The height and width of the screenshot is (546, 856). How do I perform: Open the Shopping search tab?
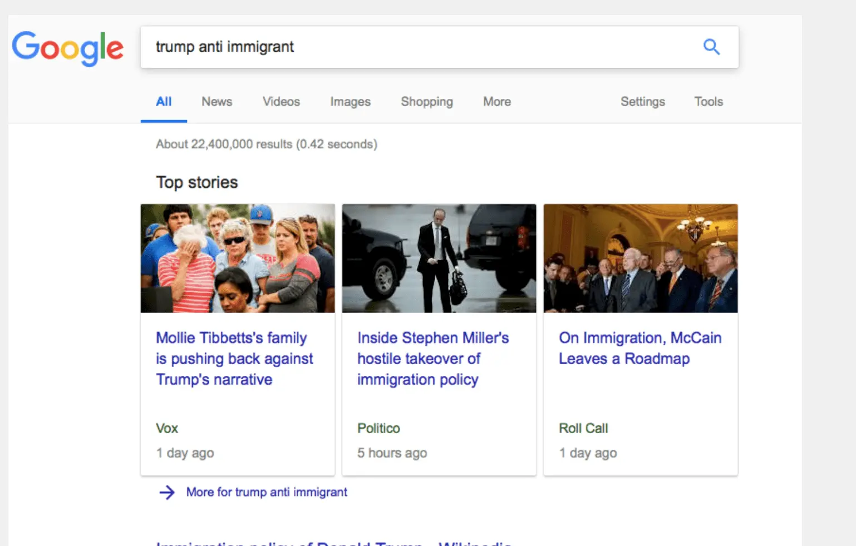[426, 102]
